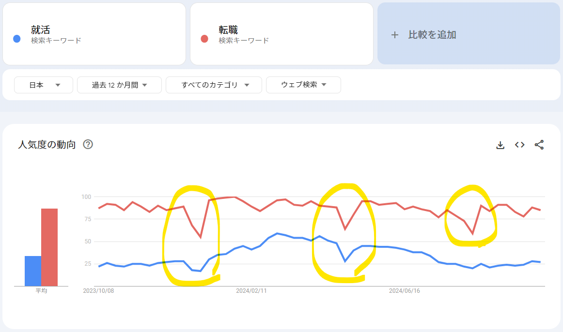Open the すべてのカテゴリ dropdown
This screenshot has height=332, width=563.
coord(214,85)
